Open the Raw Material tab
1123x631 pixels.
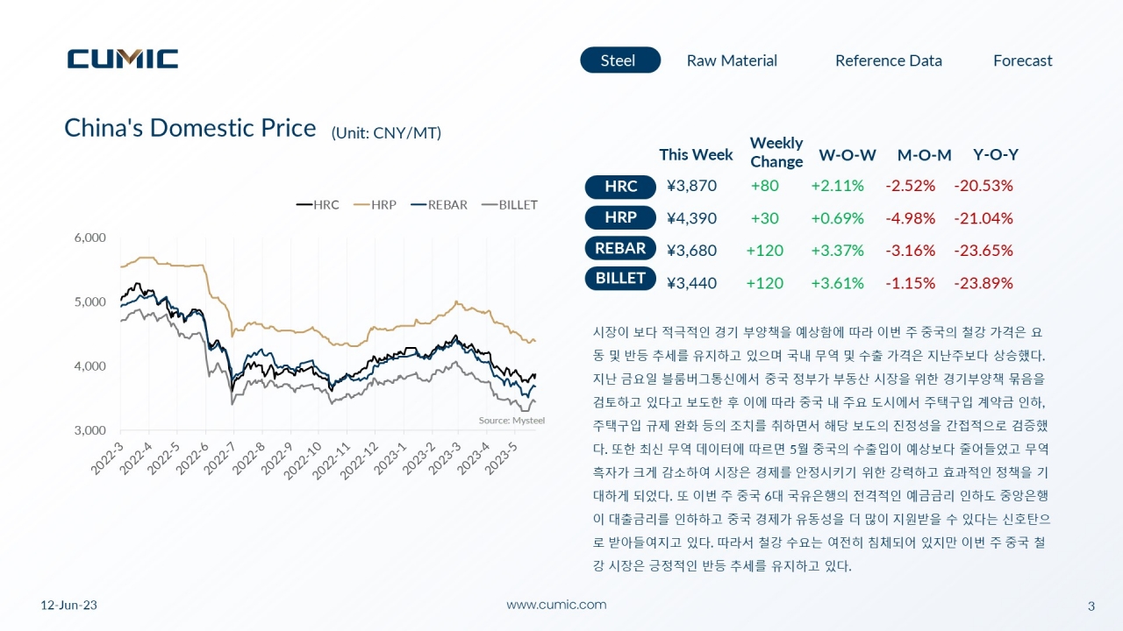[732, 60]
